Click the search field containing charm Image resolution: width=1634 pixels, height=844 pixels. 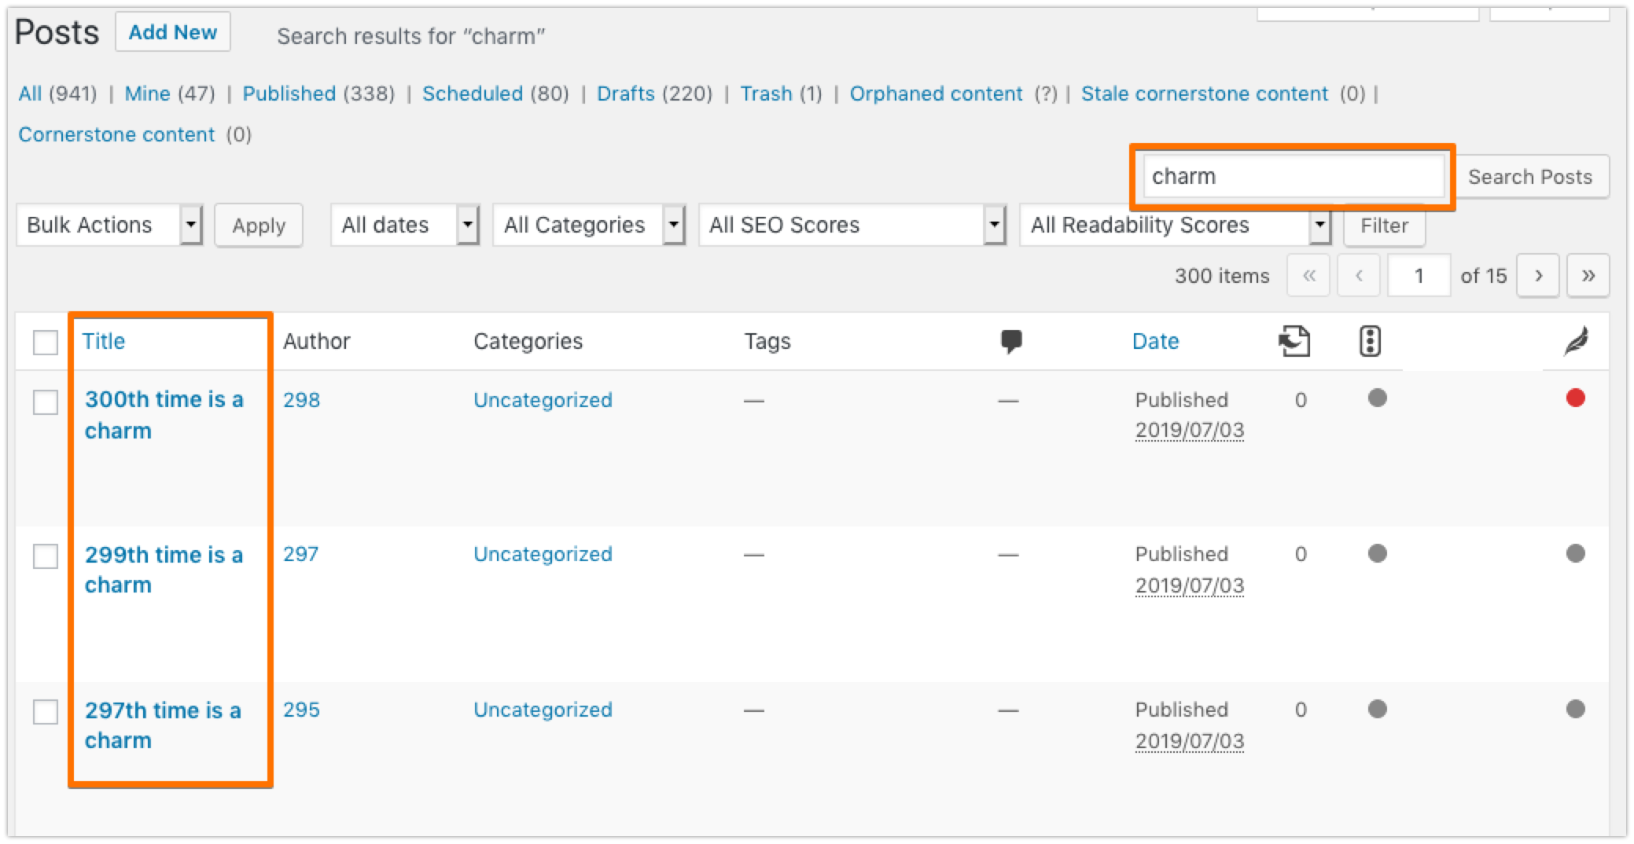pyautogui.click(x=1294, y=176)
